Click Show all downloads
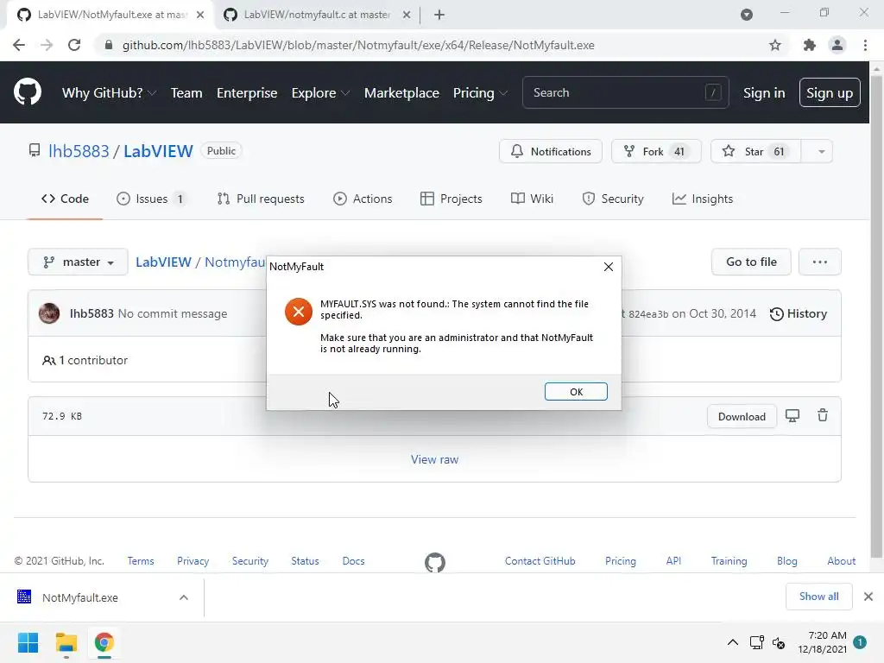The image size is (884, 663). [x=818, y=597]
